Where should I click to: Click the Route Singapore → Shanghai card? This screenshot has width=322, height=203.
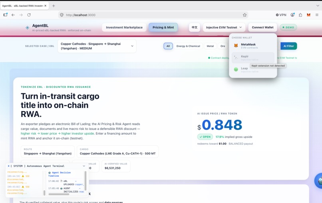point(48,152)
